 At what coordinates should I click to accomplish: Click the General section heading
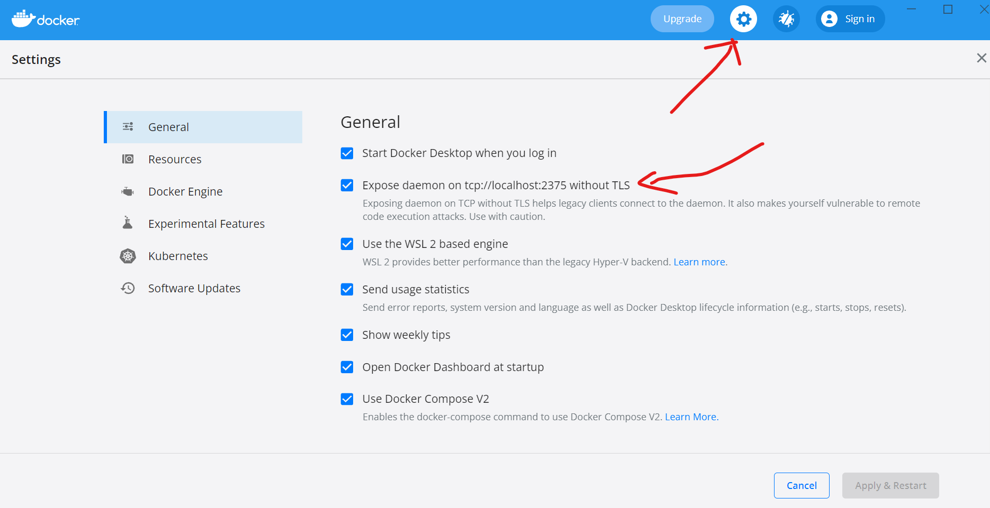click(x=371, y=122)
